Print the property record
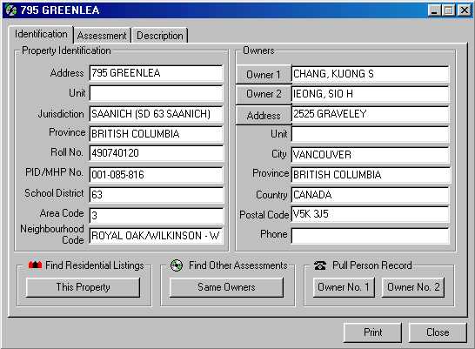475x349 pixels. pyautogui.click(x=372, y=332)
